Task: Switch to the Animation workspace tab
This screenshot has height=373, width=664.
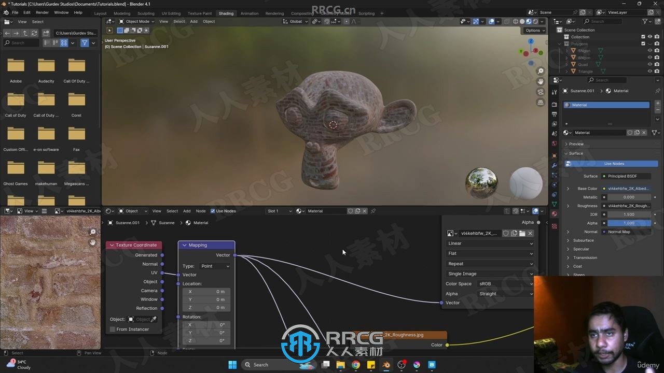Action: (x=250, y=13)
